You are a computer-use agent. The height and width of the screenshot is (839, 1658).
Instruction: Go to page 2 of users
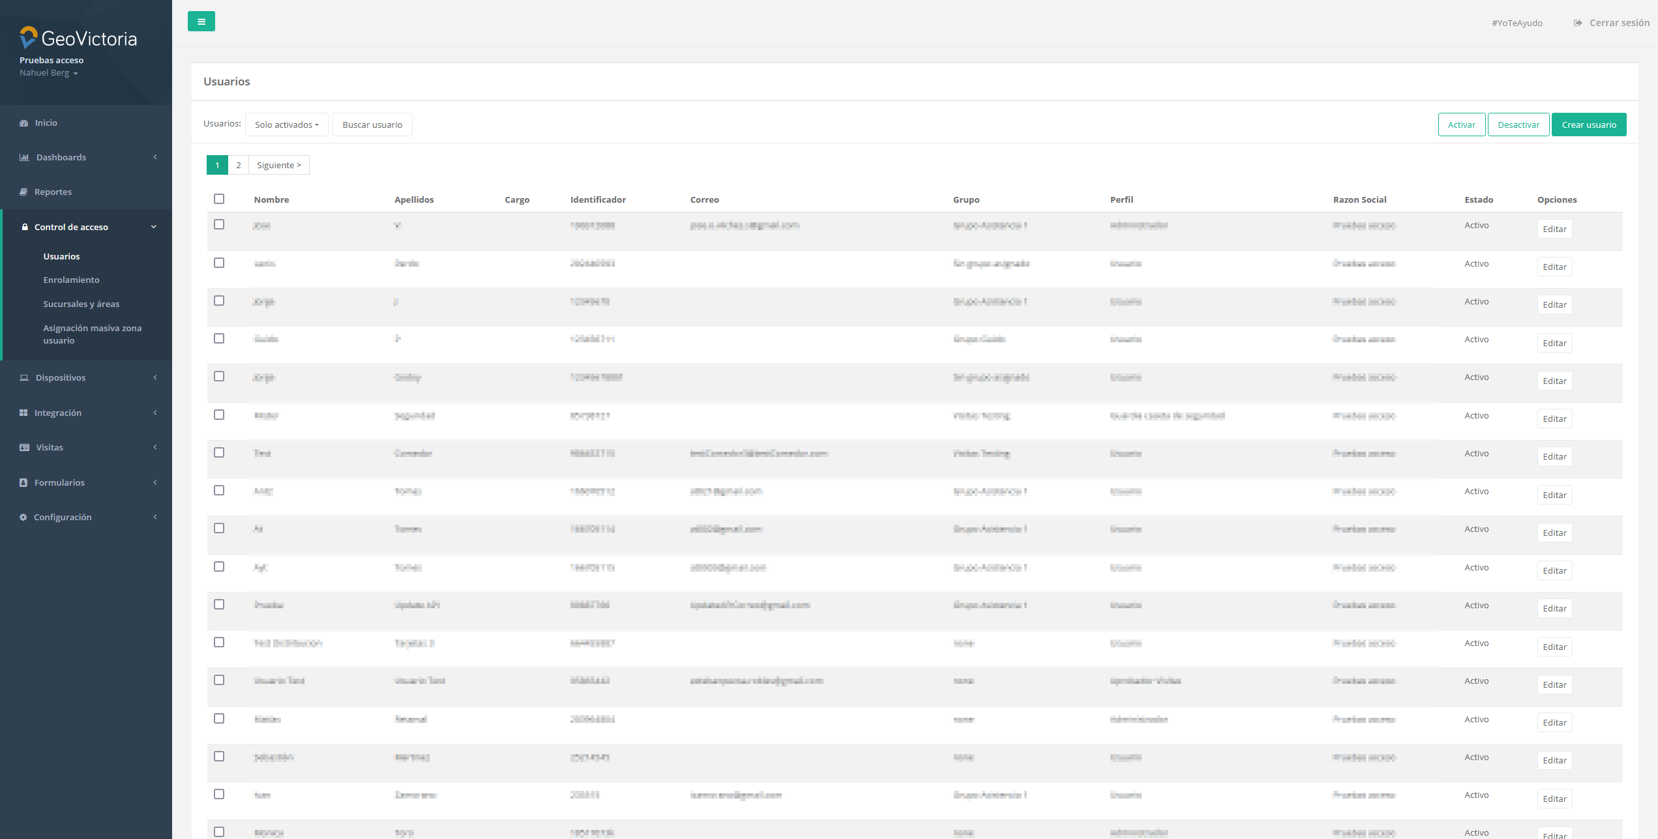pyautogui.click(x=239, y=165)
